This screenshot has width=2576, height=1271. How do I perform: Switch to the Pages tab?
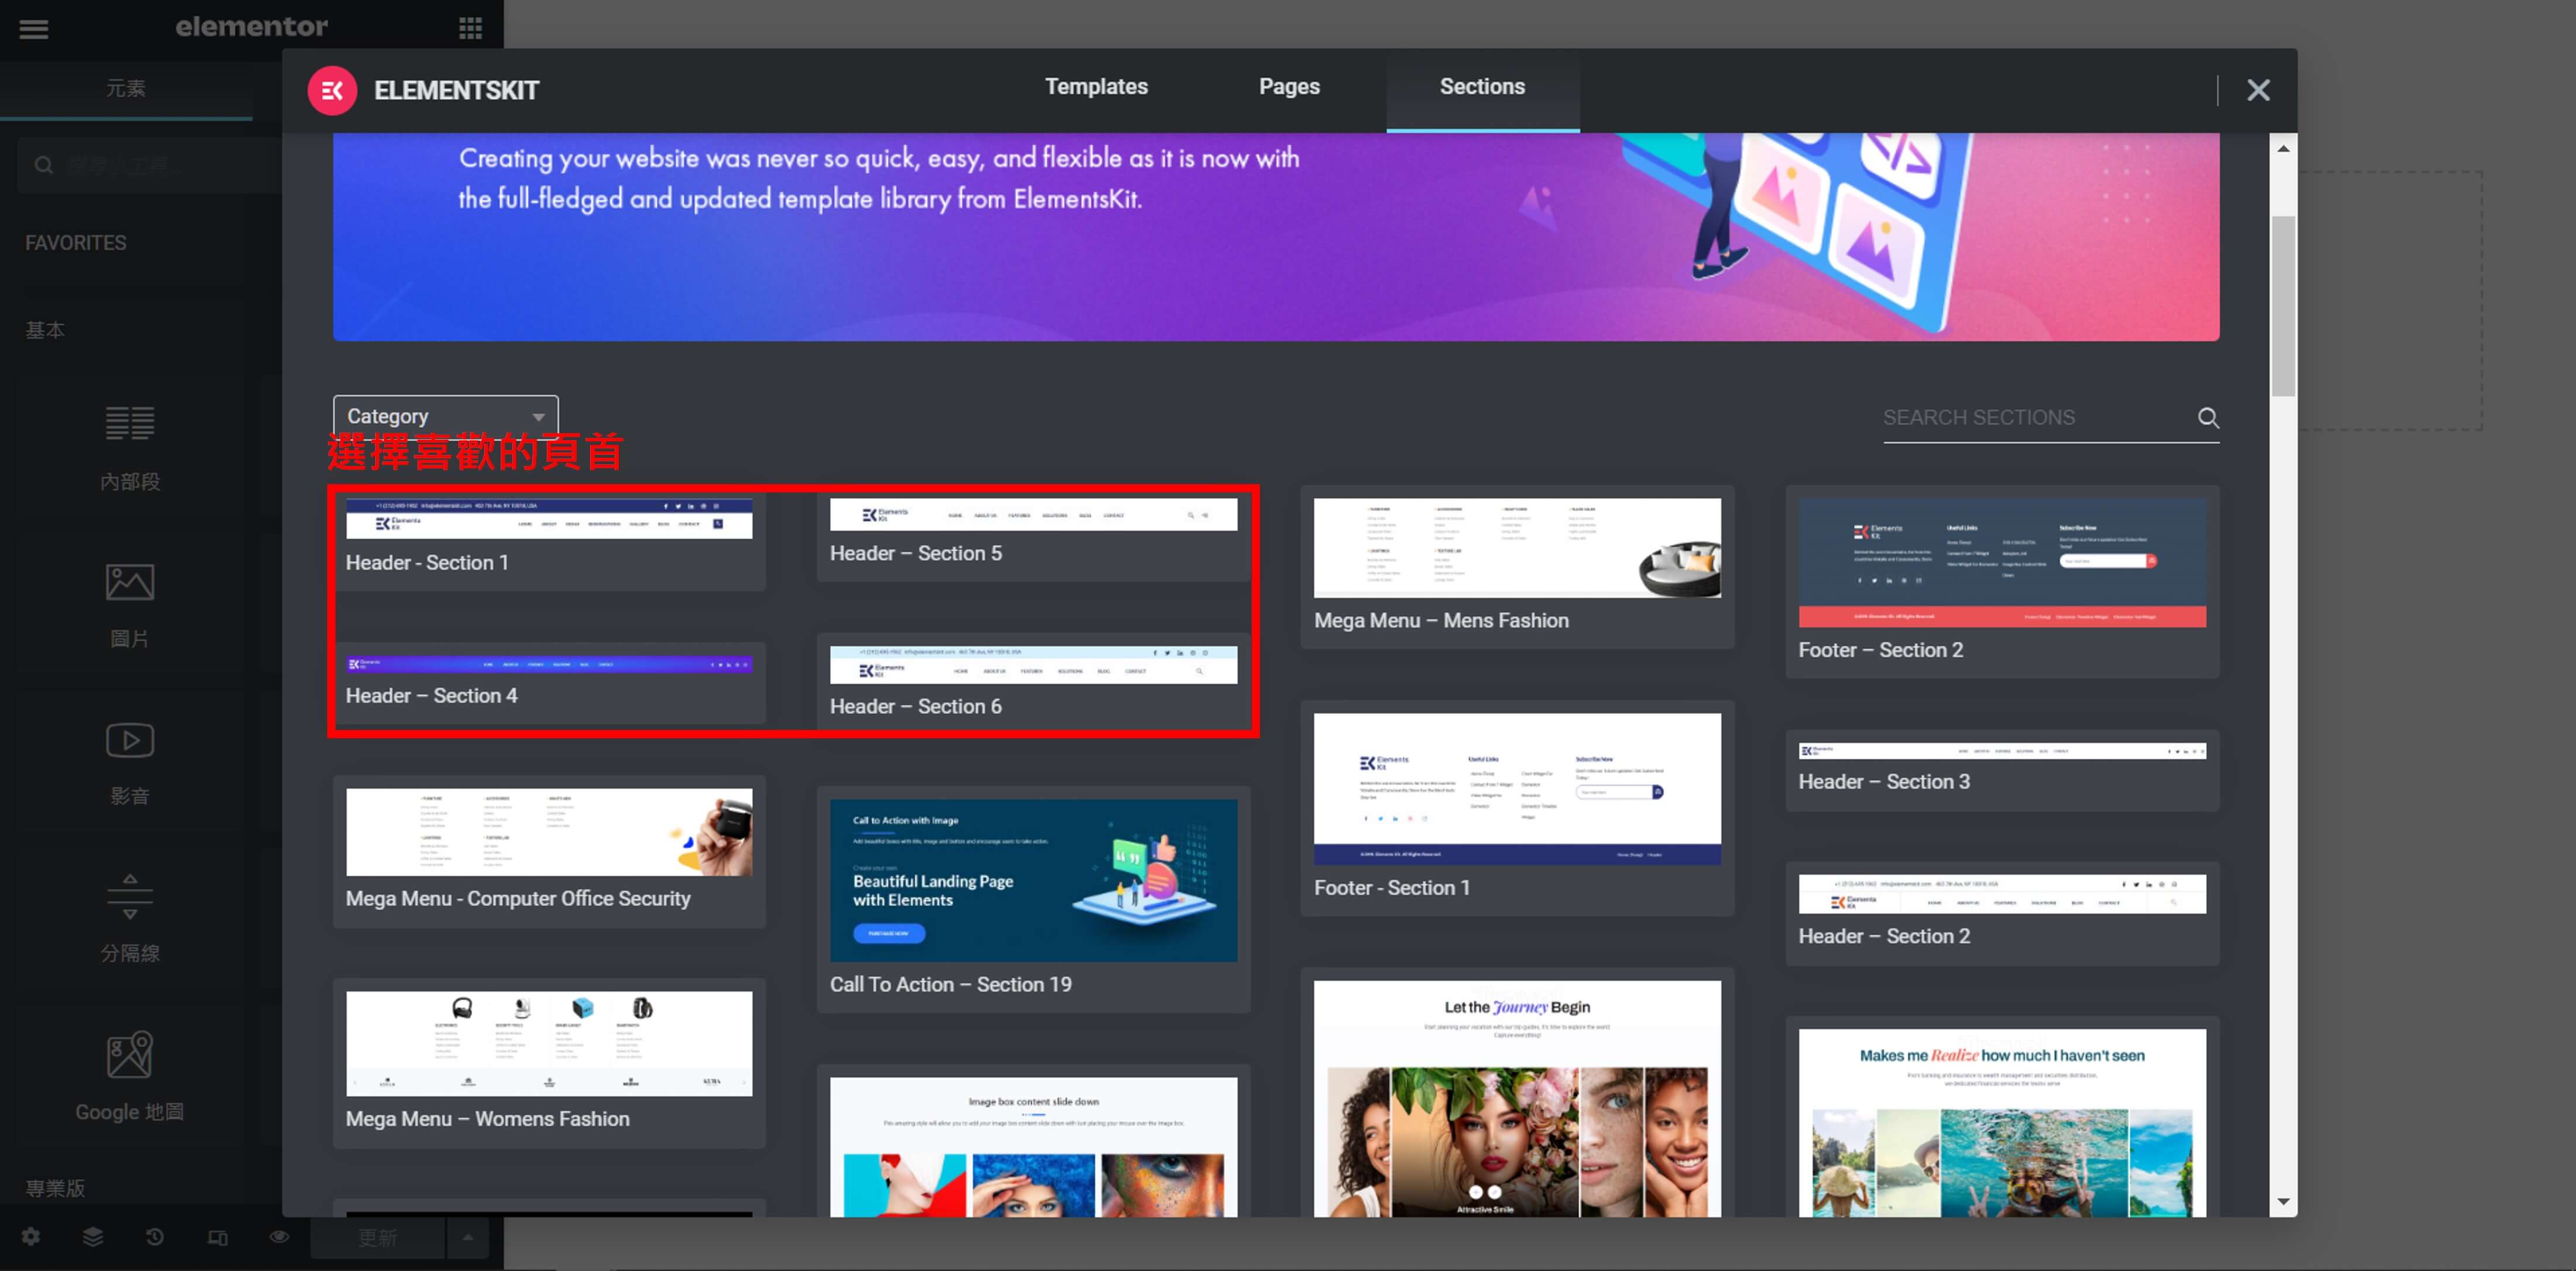coord(1289,87)
